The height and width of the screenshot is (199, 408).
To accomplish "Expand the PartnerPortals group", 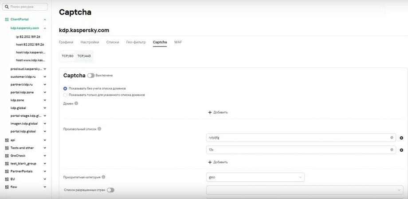I will point(45,171).
